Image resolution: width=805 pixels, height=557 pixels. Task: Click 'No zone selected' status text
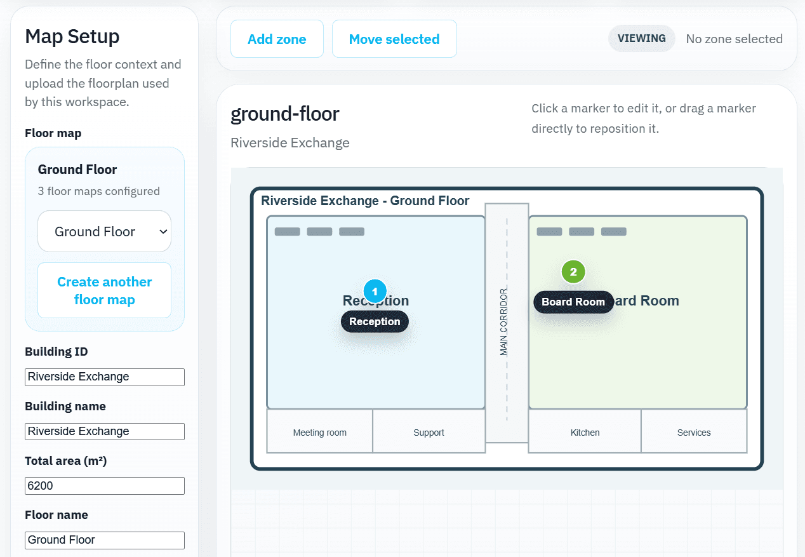734,39
